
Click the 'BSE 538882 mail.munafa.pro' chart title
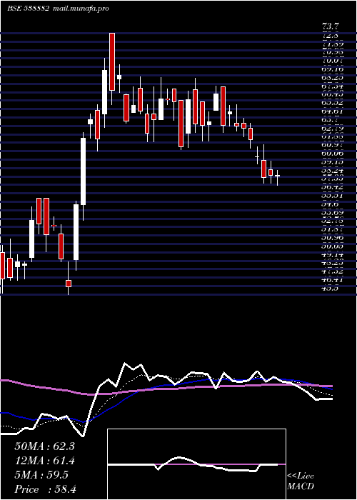[x=58, y=9]
